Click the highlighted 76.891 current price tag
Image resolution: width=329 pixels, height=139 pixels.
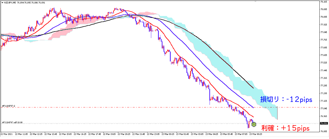click(x=323, y=123)
